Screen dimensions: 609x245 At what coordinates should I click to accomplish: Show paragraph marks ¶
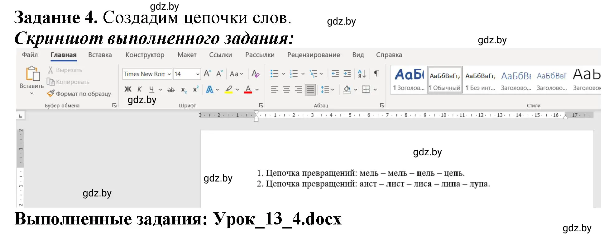click(376, 74)
